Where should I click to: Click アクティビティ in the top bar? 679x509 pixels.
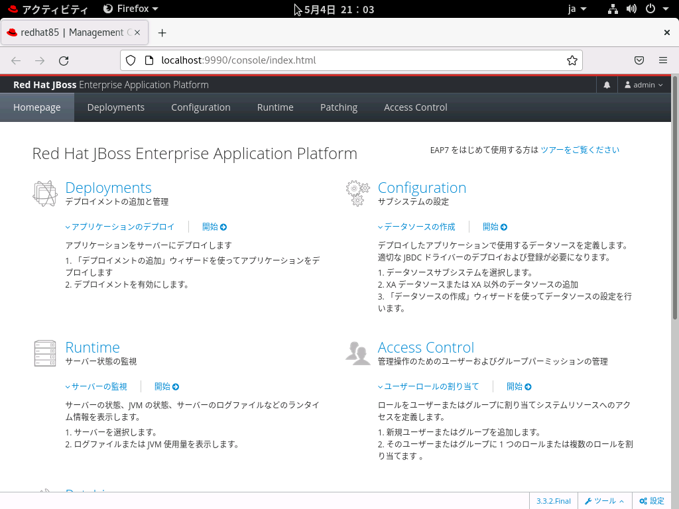(x=48, y=9)
